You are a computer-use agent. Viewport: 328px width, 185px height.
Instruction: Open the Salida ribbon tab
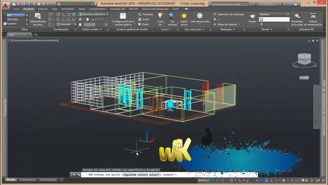tap(81, 9)
